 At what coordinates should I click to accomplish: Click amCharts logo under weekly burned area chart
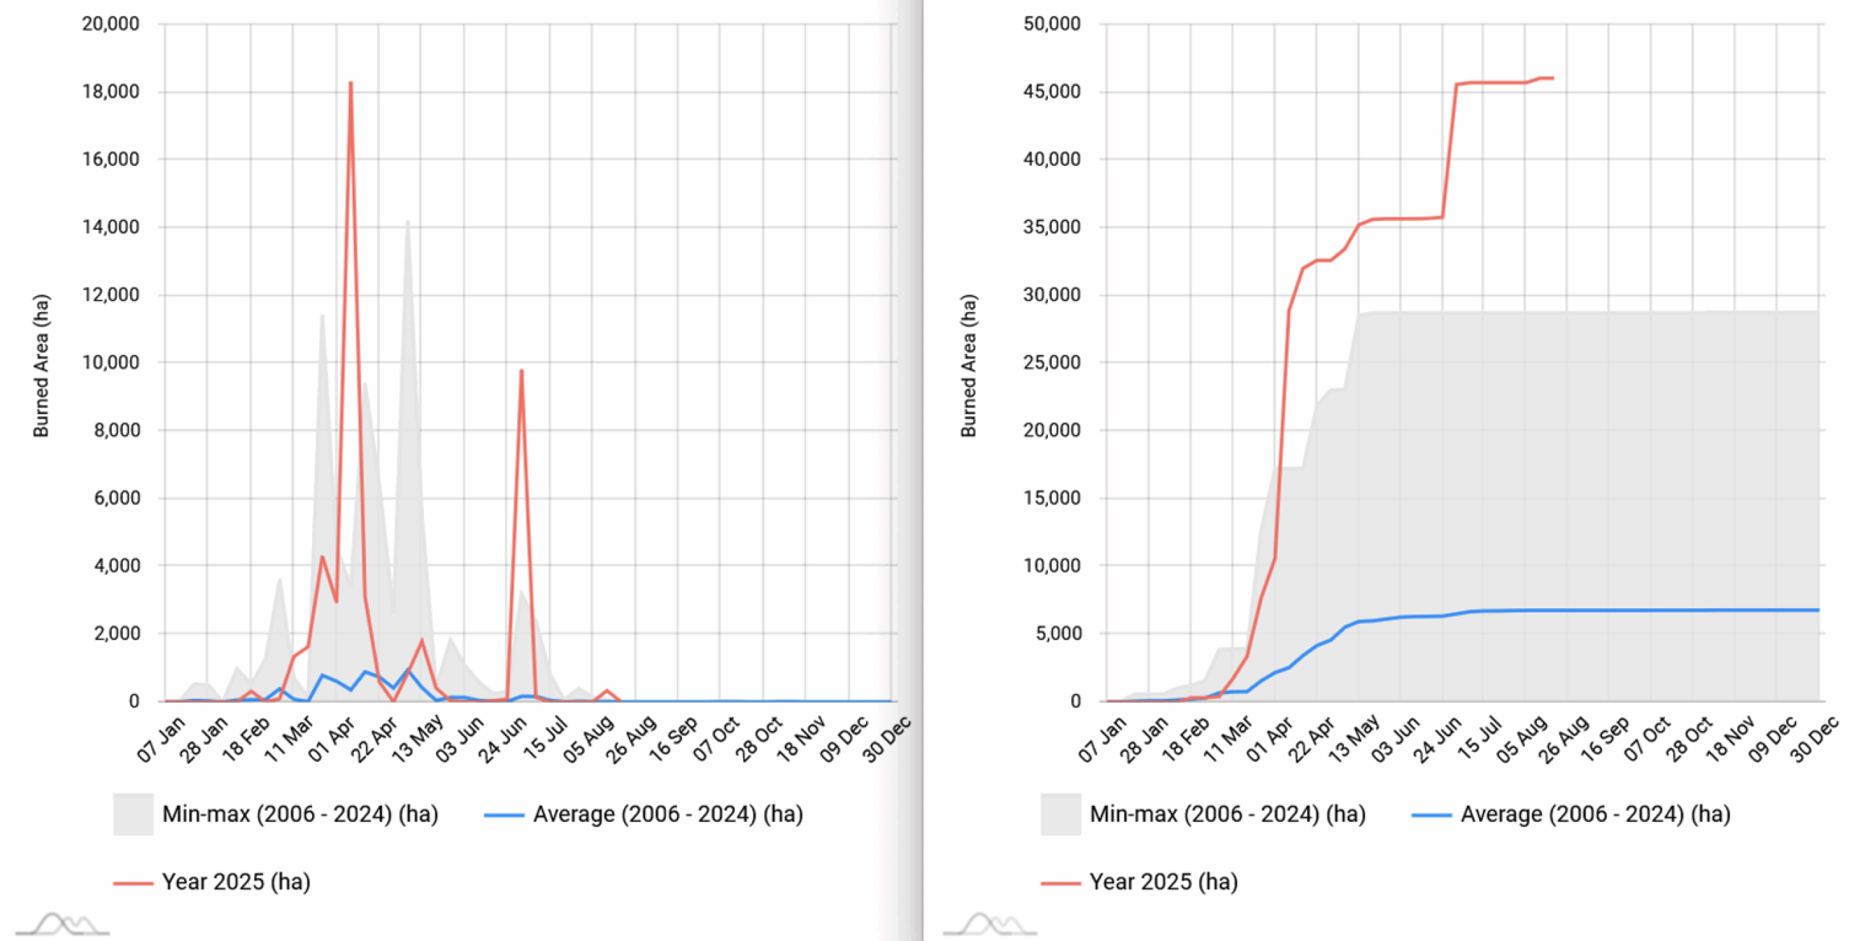coord(63,924)
